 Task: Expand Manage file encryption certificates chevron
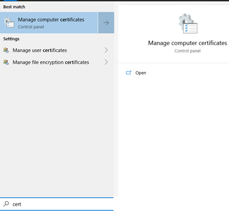[x=106, y=62]
